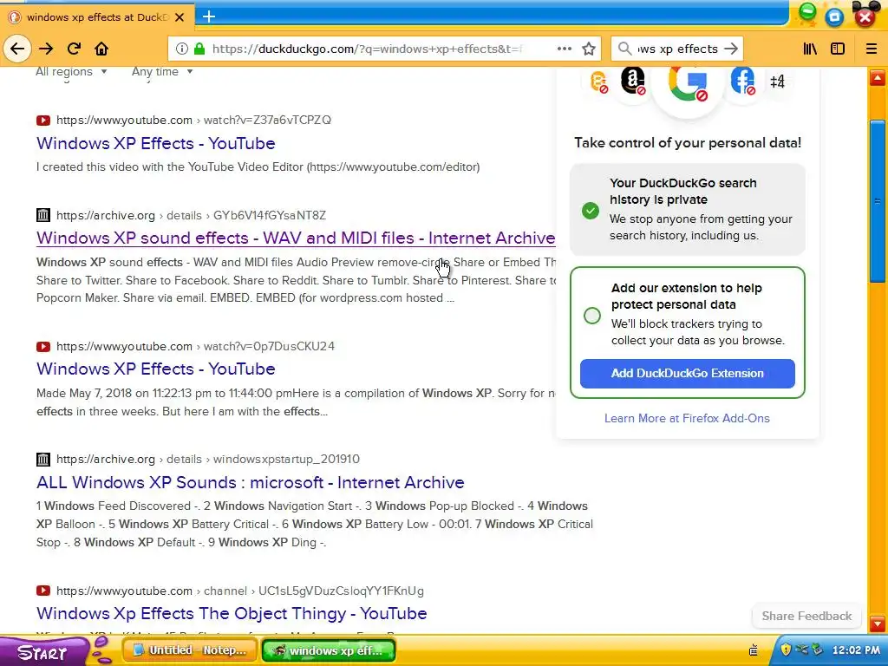
Task: Open ALL Windows XP Sounds : microsoft link
Action: [251, 482]
